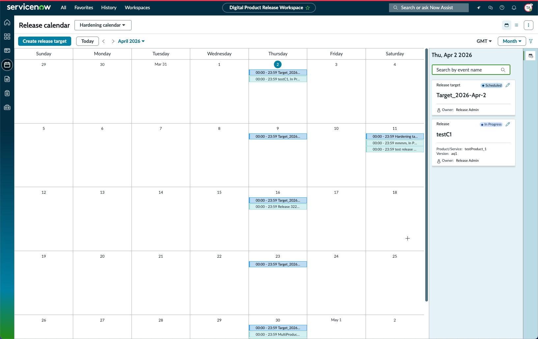Open mmmm event on April 11
Viewport: 538px width, 339px height.
(395, 143)
